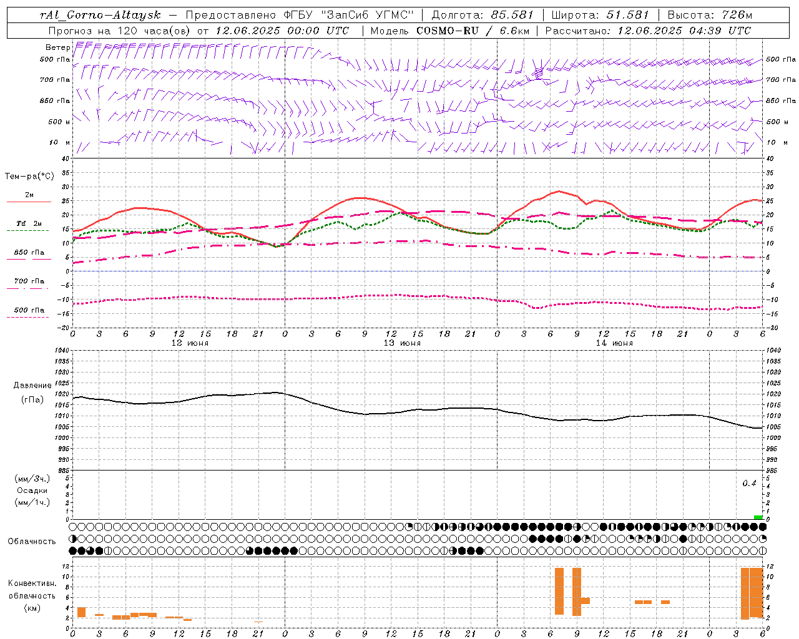Click the longitude value Долгота: 85.581
799x639 pixels.
(x=483, y=15)
